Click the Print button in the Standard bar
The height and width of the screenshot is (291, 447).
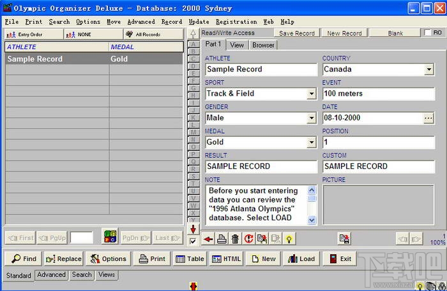[x=152, y=259]
